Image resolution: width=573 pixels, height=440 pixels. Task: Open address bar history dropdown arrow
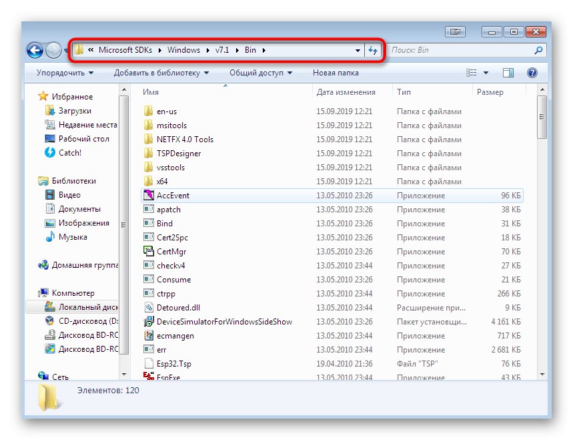click(358, 51)
